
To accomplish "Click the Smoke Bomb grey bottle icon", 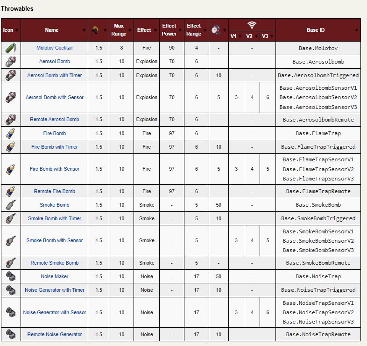I will pos(11,205).
